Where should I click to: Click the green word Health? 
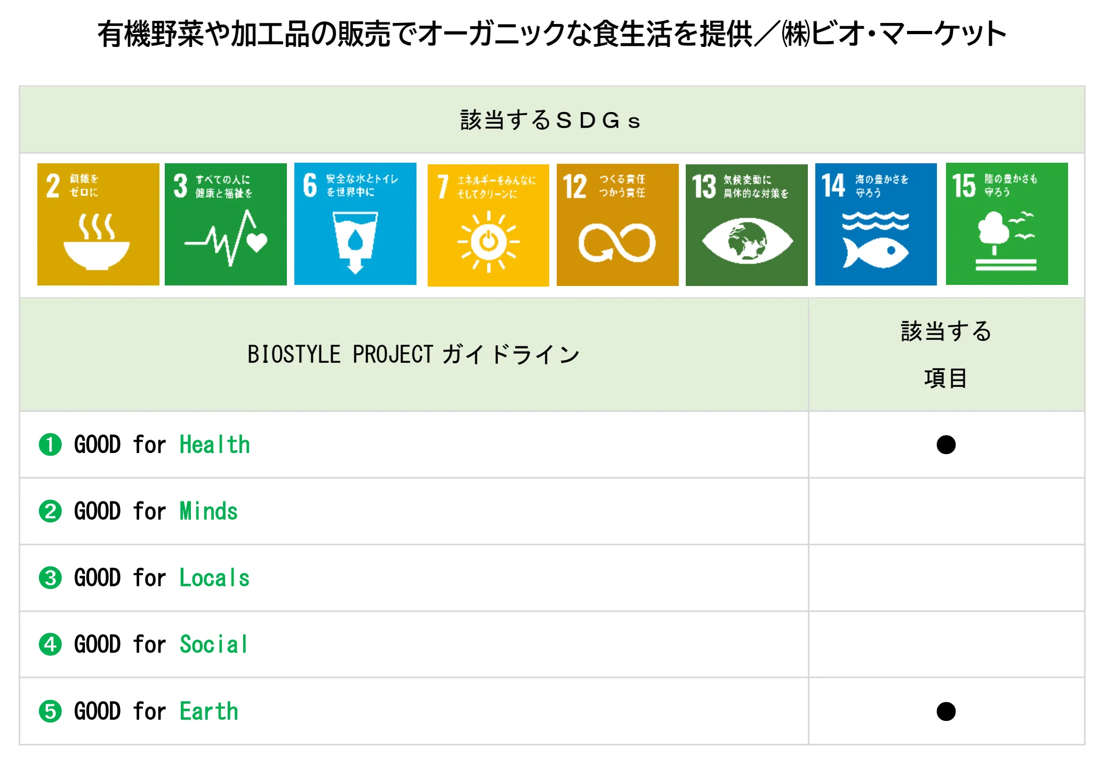pos(214,444)
